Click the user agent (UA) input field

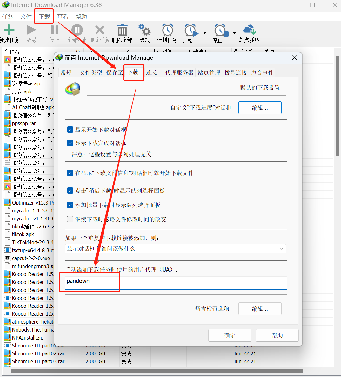176,283
